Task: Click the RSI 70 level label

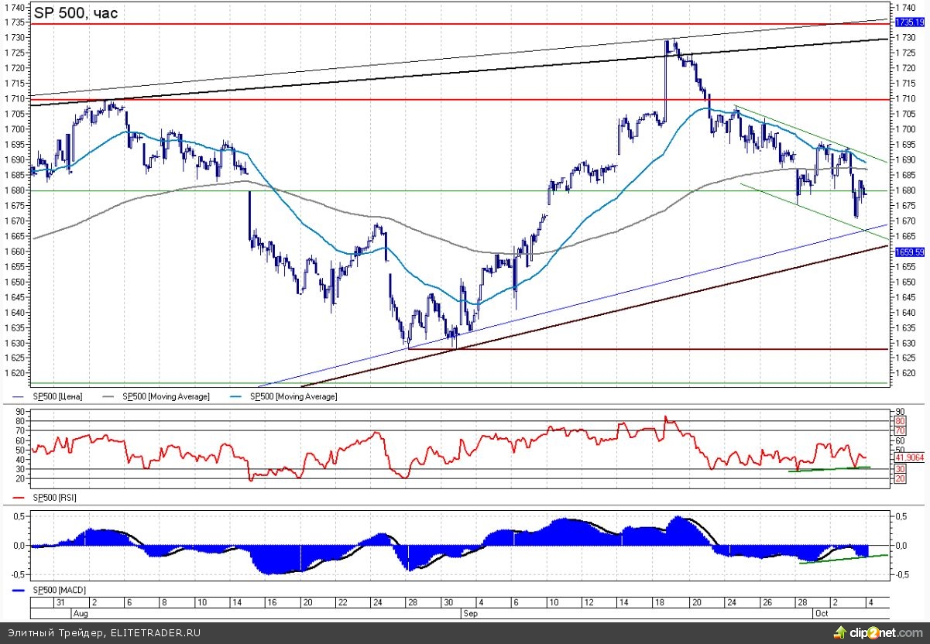Action: 901,430
